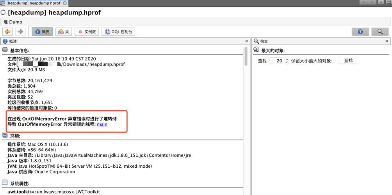Click the 类总数 1,804 line
Screen dimensions: 392x195
pos(21,86)
